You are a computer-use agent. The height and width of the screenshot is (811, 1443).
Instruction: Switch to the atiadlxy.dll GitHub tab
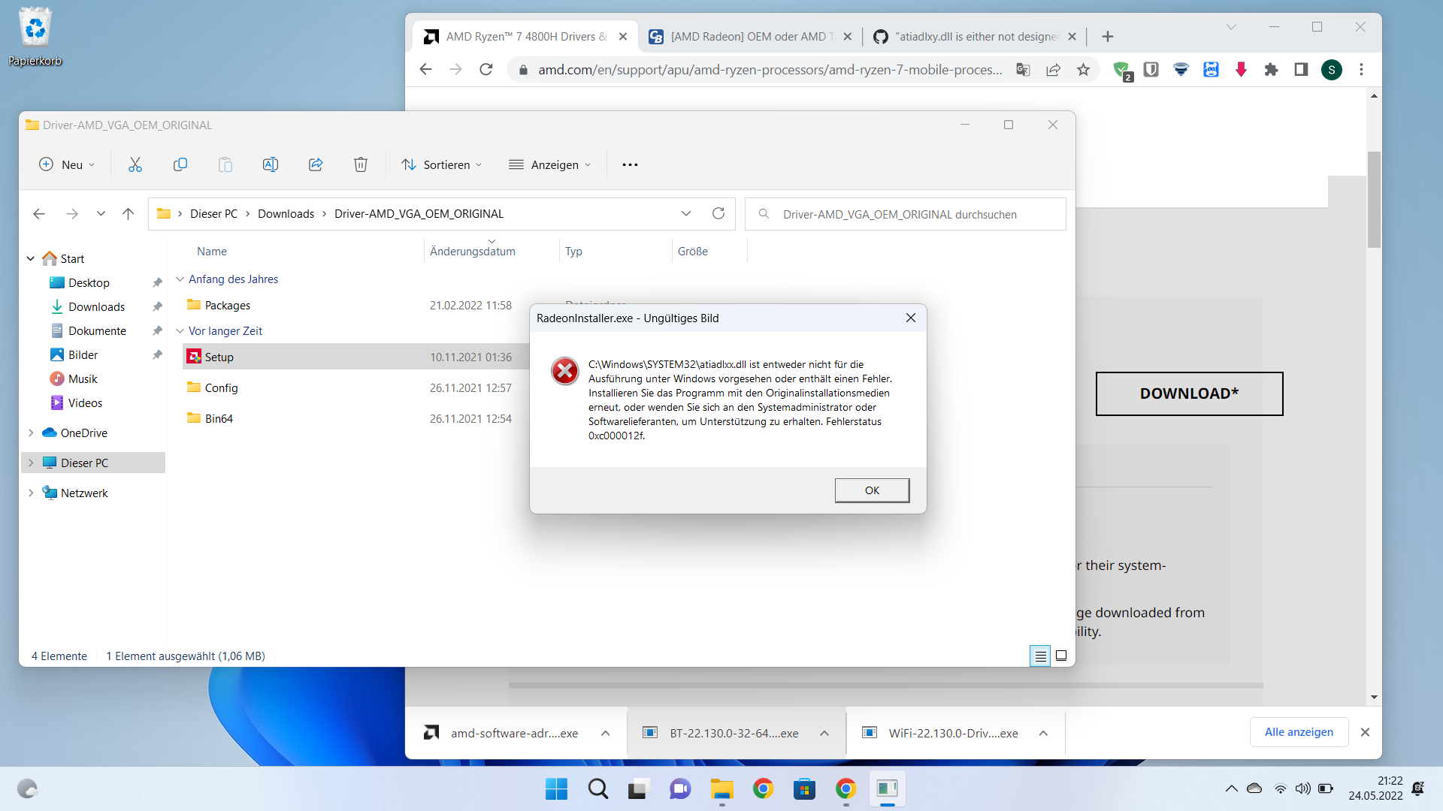coord(976,37)
